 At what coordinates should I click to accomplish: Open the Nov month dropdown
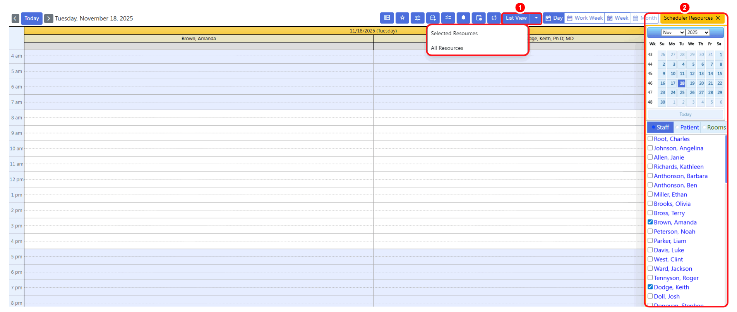(673, 32)
